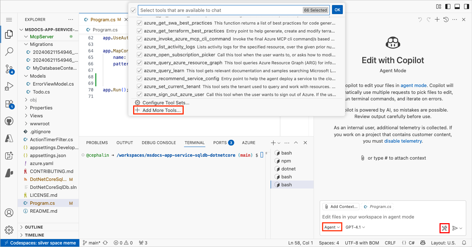Open the Search view in the activity bar
The image size is (472, 247).
(x=9, y=52)
